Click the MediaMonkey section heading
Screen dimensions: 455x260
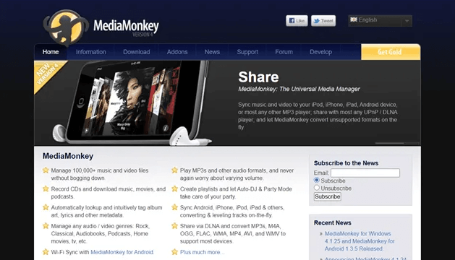coord(68,156)
